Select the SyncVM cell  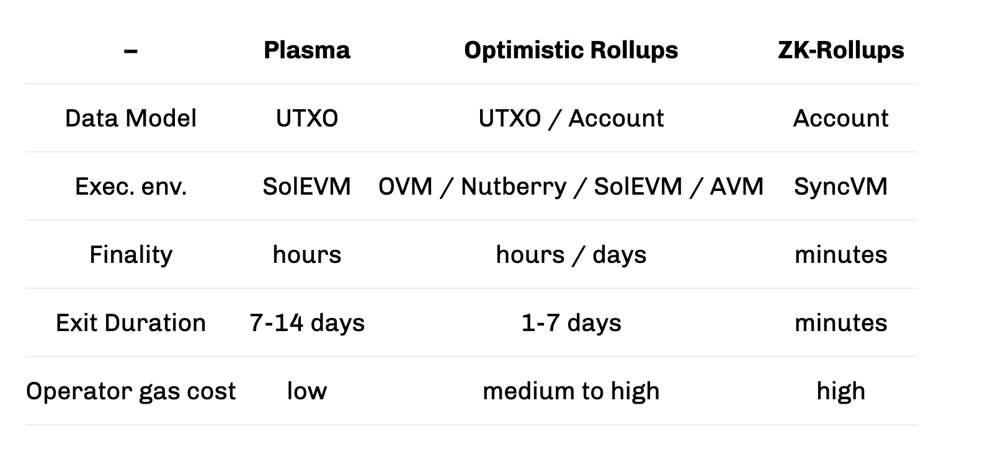point(840,187)
